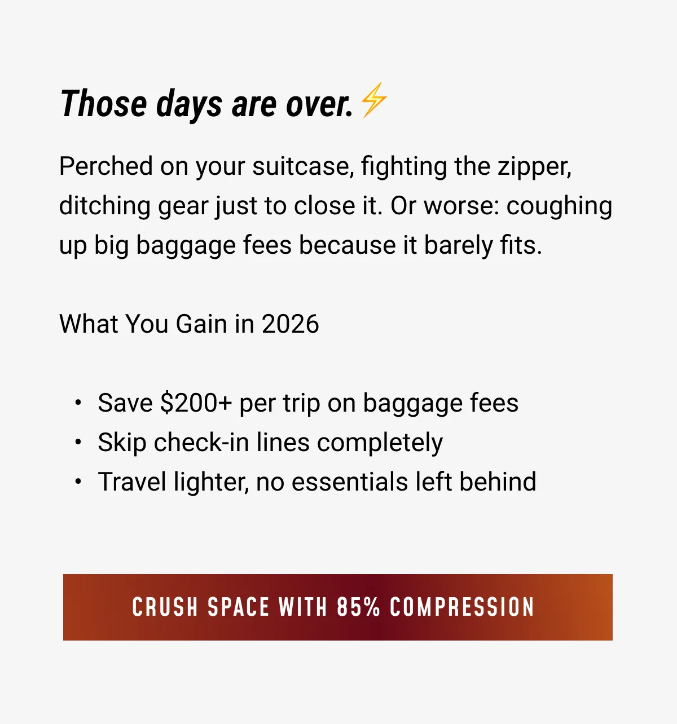Click the '2026' year in the subheading
Viewport: 677px width, 724px height.
click(291, 324)
